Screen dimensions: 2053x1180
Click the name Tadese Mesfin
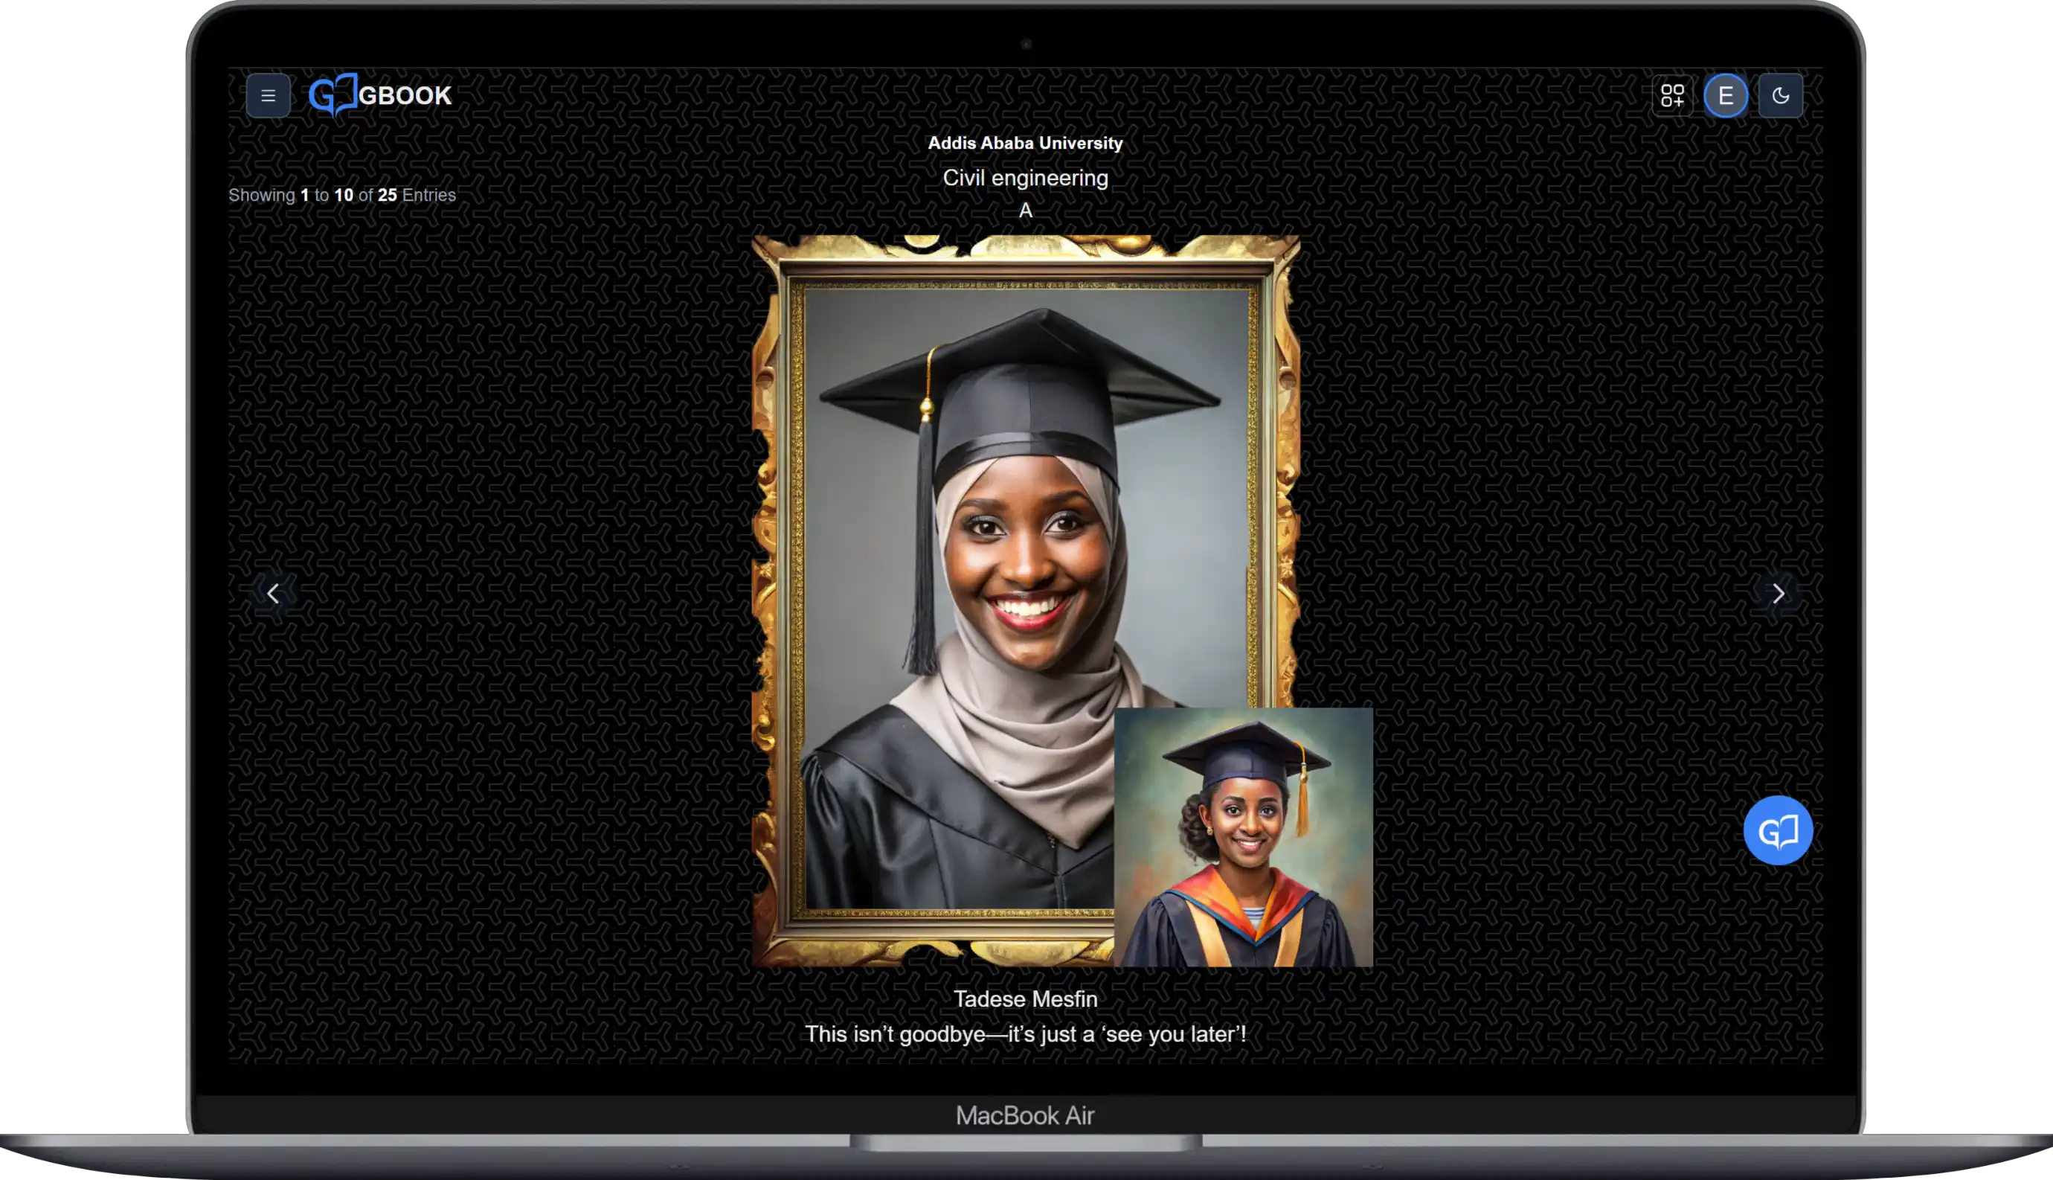tap(1025, 998)
